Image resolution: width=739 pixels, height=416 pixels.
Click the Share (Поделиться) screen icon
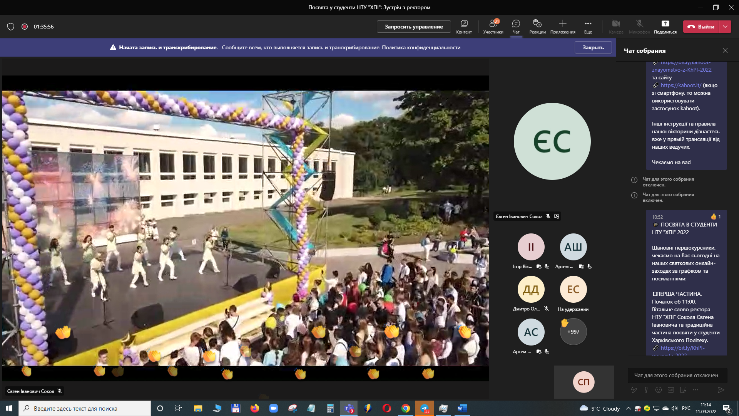[x=665, y=24]
